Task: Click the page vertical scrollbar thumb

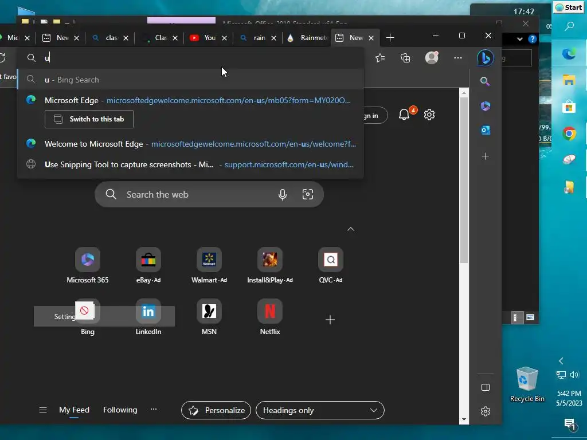Action: point(464,179)
